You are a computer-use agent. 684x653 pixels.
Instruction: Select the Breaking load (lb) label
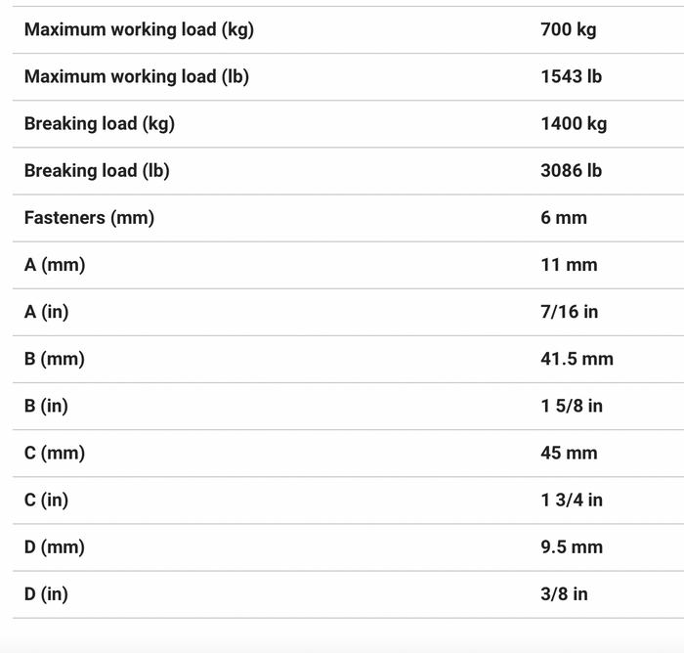point(97,171)
